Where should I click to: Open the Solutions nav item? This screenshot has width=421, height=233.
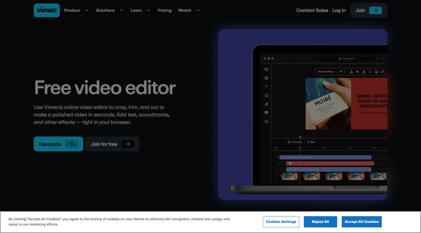tap(105, 11)
